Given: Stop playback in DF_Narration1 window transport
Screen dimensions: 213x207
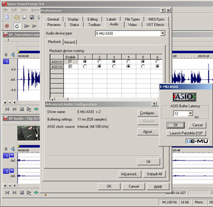Looking at the screenshot, I should [x=22, y=109].
